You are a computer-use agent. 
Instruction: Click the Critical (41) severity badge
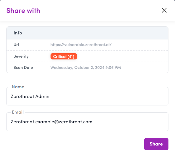64,56
